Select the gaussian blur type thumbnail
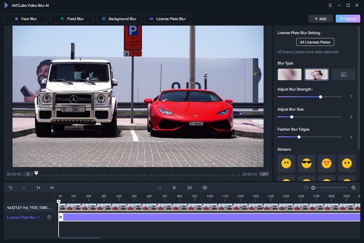Viewport: 364px width, 243px height. tap(289, 74)
